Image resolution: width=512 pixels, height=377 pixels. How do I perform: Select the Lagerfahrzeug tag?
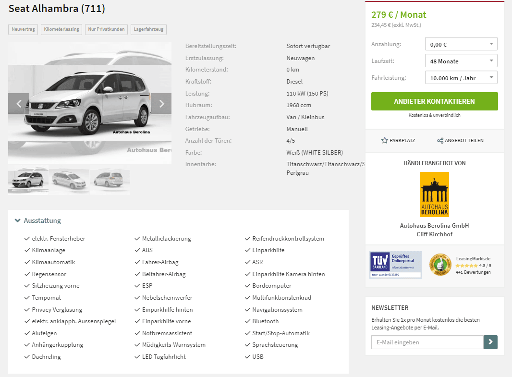148,29
